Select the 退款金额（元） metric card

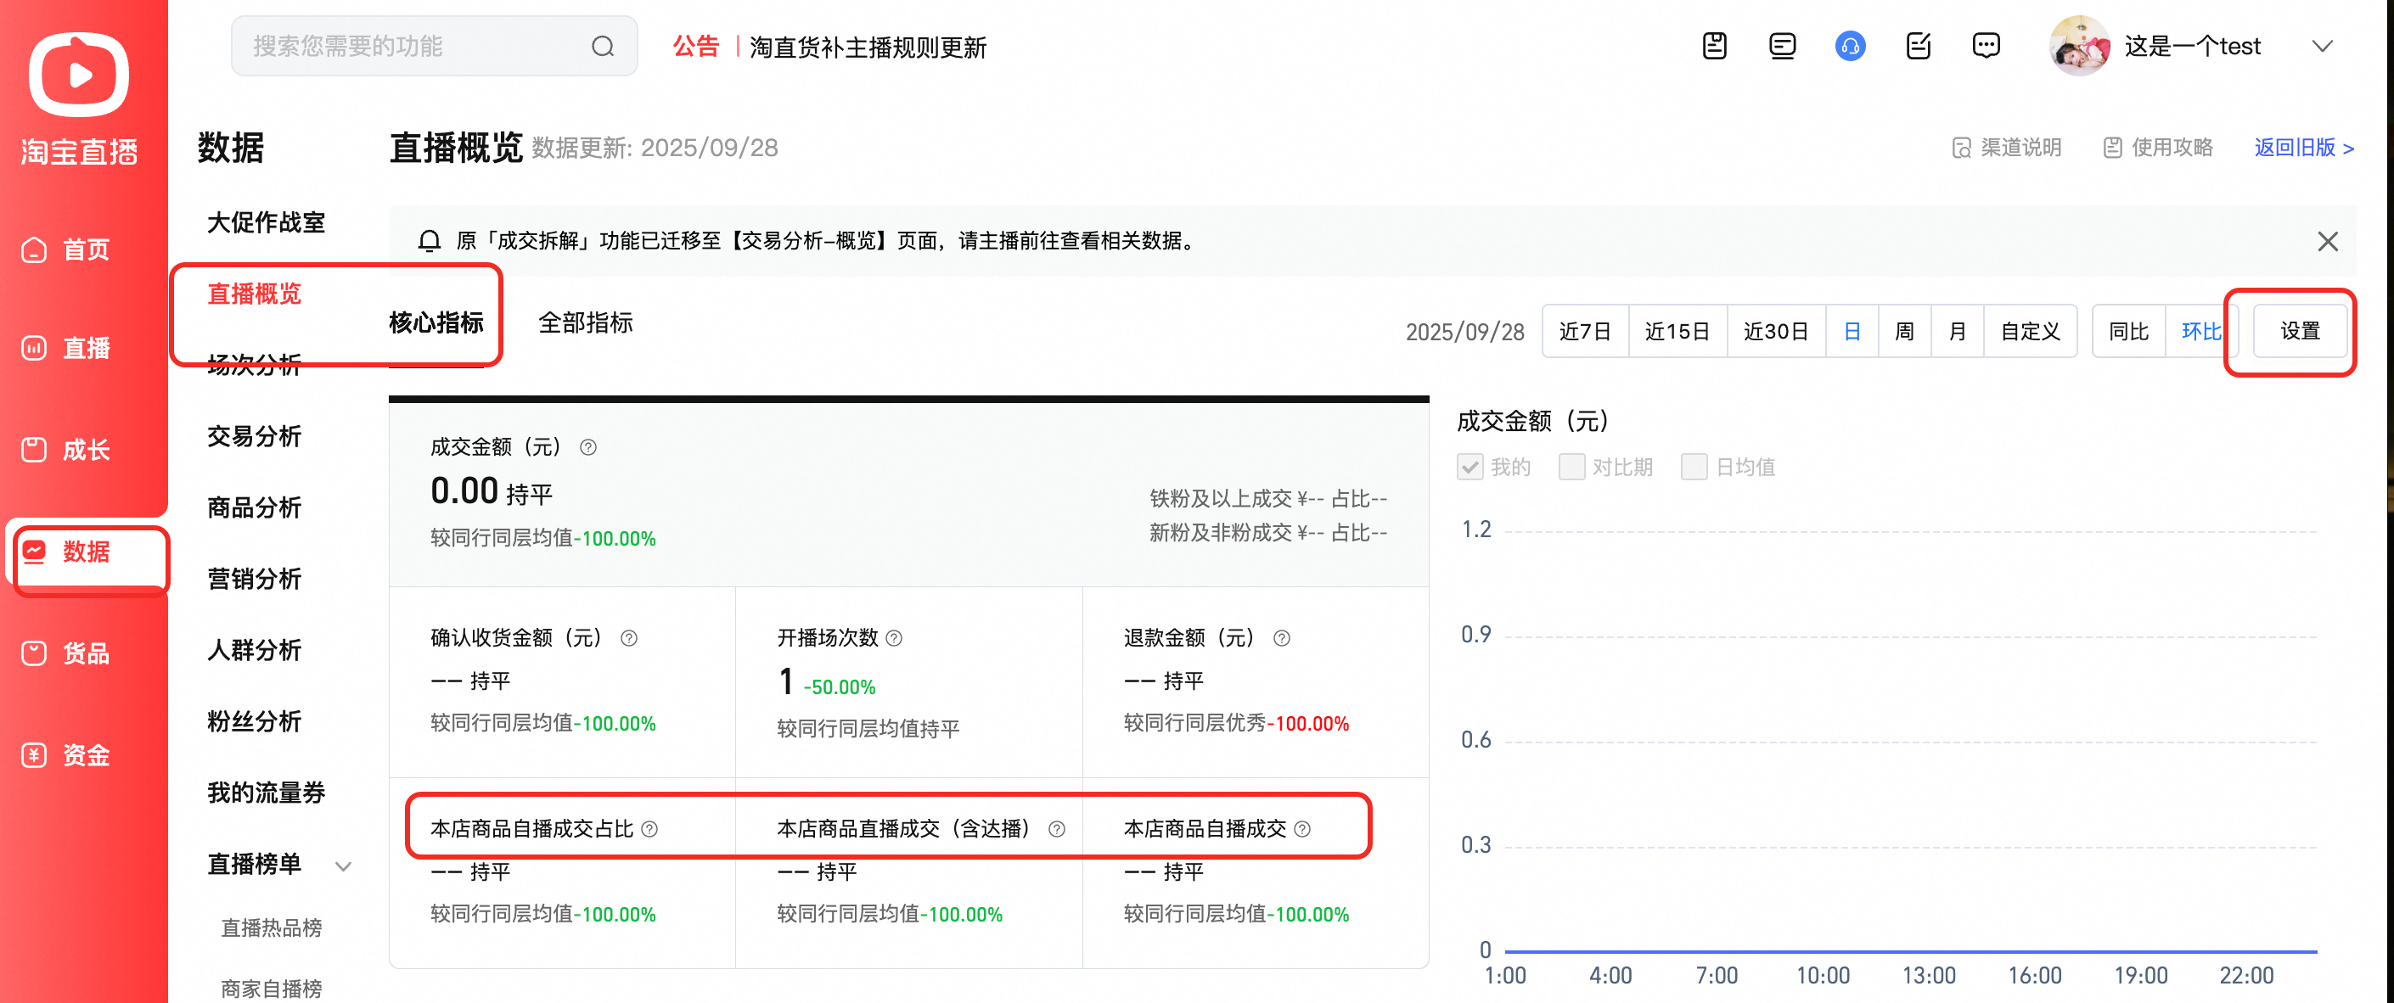click(1256, 682)
